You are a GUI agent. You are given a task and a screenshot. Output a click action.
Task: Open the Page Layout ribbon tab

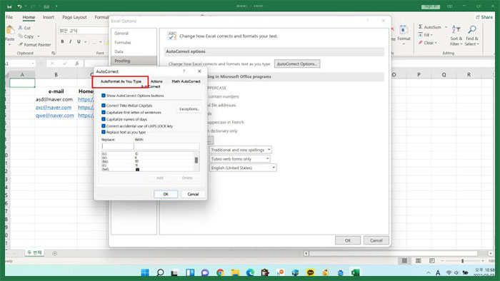point(74,17)
